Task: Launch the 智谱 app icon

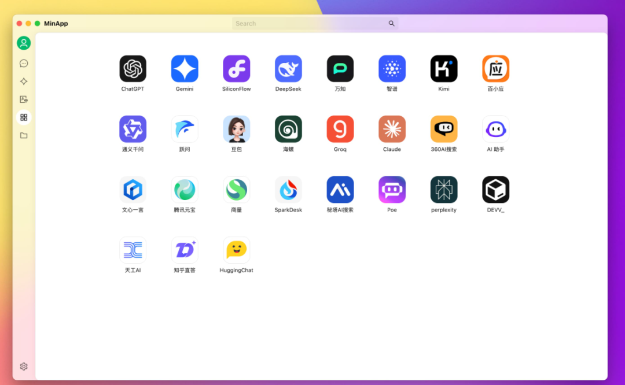Action: coord(392,69)
